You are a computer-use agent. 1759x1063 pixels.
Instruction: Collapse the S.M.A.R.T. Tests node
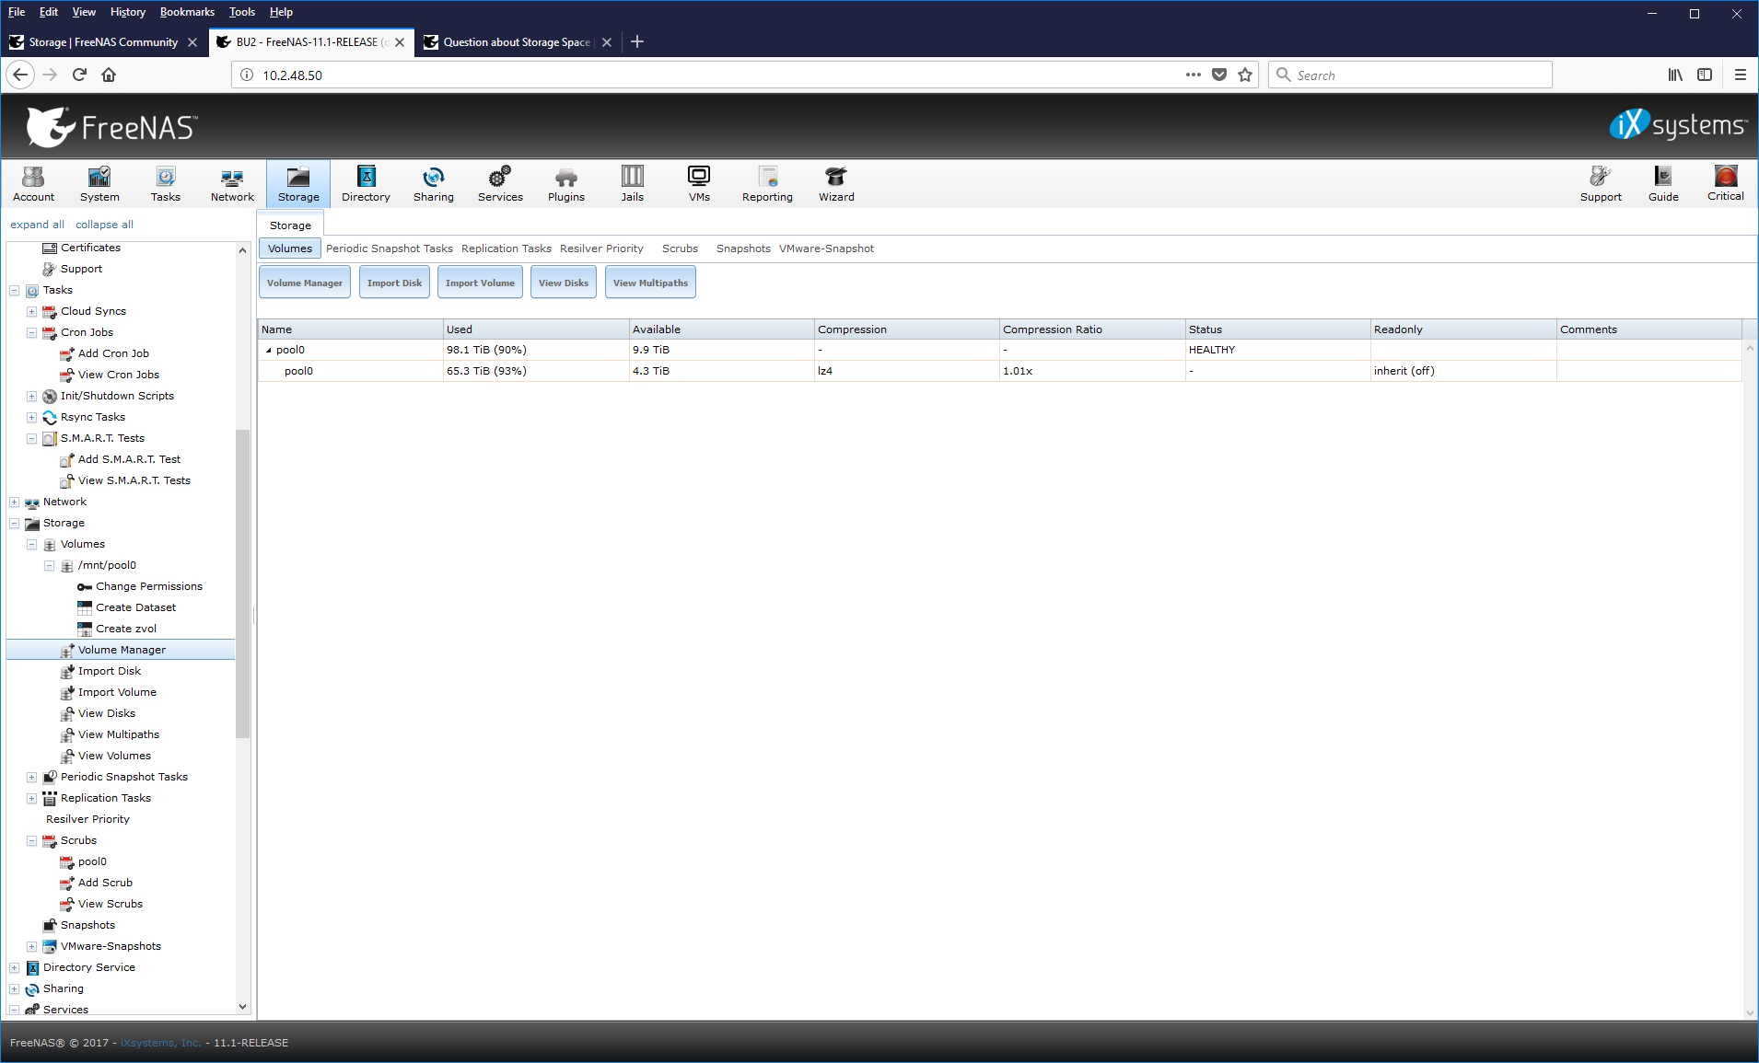coord(31,439)
